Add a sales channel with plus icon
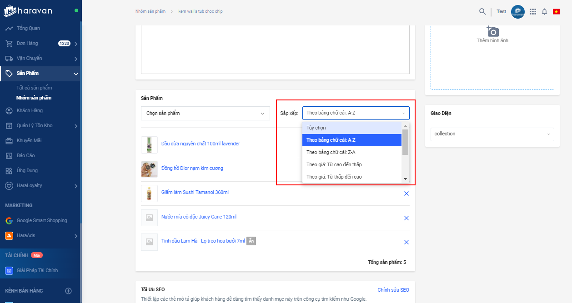The height and width of the screenshot is (303, 572). [69, 291]
